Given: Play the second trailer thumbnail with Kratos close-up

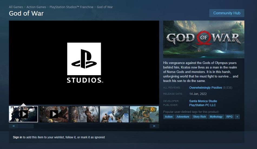Looking at the screenshot, I should [54, 114].
